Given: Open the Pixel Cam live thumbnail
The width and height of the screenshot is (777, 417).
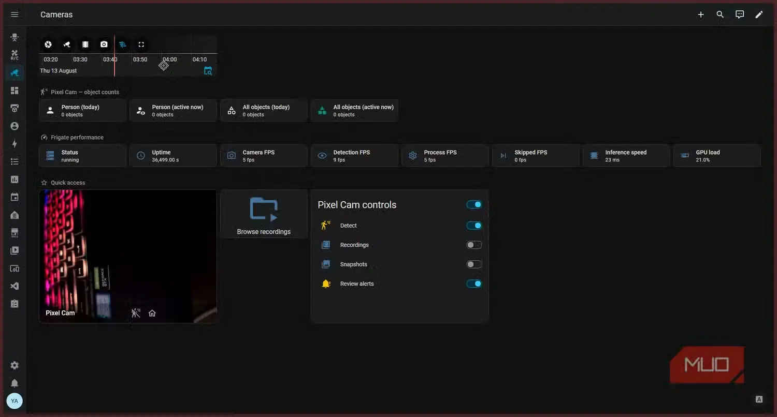Looking at the screenshot, I should (x=128, y=256).
